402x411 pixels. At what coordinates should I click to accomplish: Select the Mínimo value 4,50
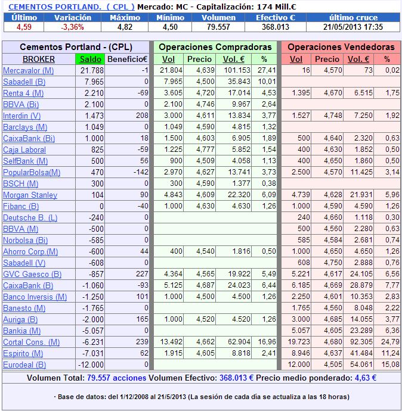point(170,27)
